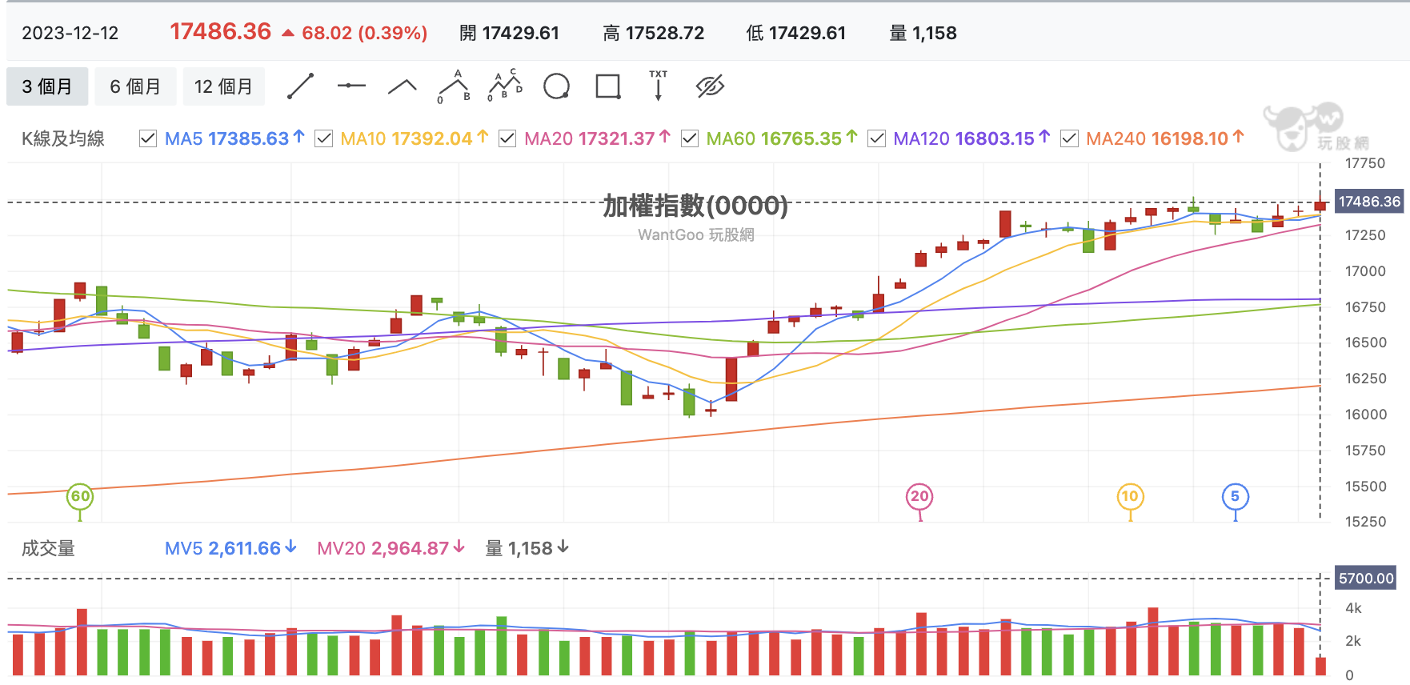Click the MA120 16803.15 value text
Image resolution: width=1410 pixels, height=685 pixels.
pos(971,138)
